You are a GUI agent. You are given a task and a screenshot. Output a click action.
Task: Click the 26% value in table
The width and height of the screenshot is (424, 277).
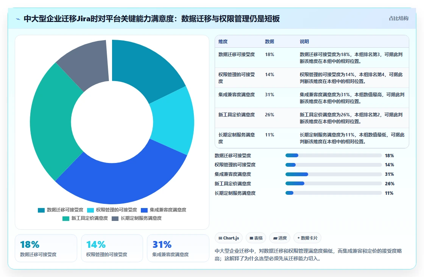click(x=269, y=114)
